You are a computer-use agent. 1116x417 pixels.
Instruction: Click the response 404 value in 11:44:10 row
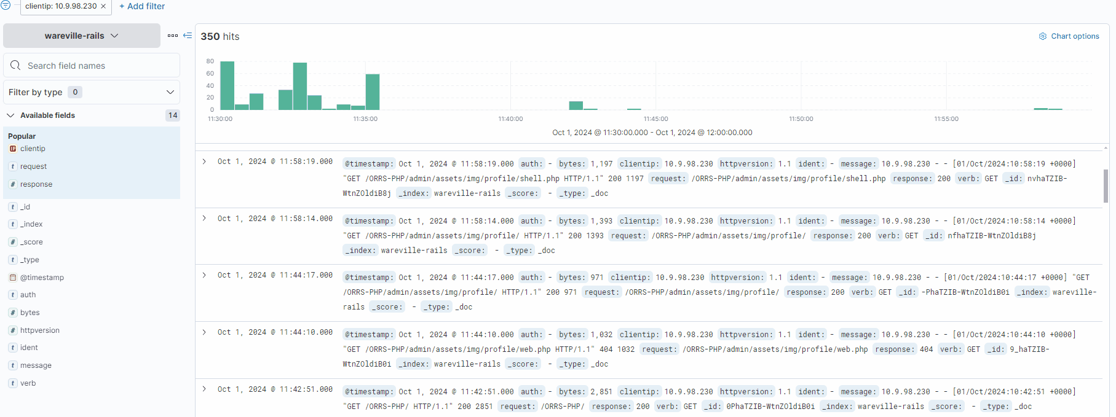[926, 349]
